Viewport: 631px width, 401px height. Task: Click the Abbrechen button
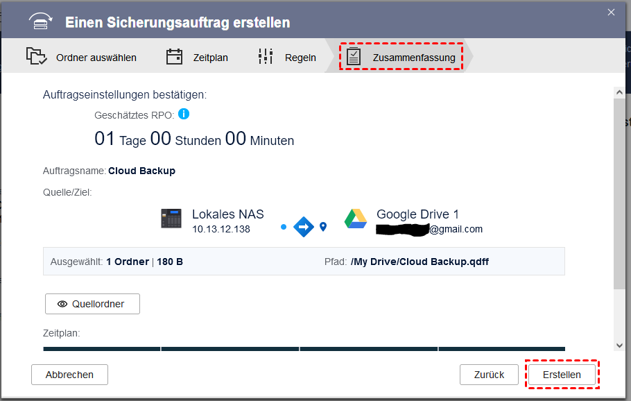(69, 375)
